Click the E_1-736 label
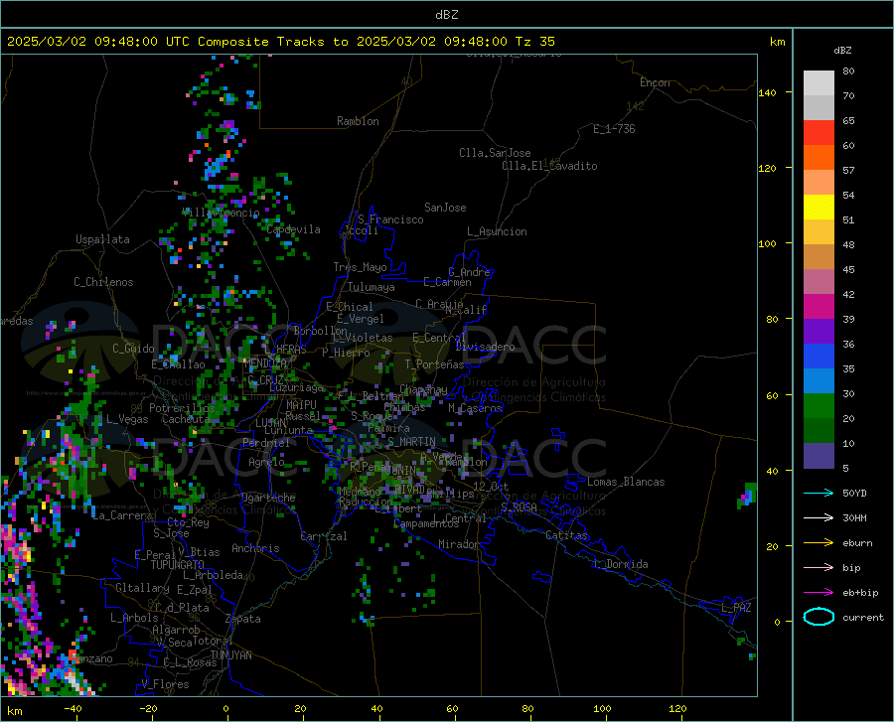Image resolution: width=894 pixels, height=722 pixels. [614, 129]
